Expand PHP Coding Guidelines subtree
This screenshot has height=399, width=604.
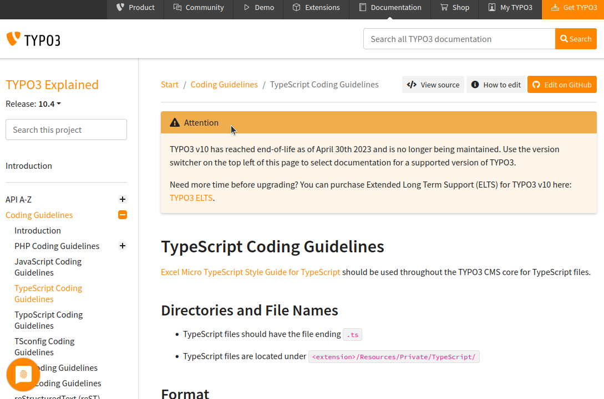point(122,246)
